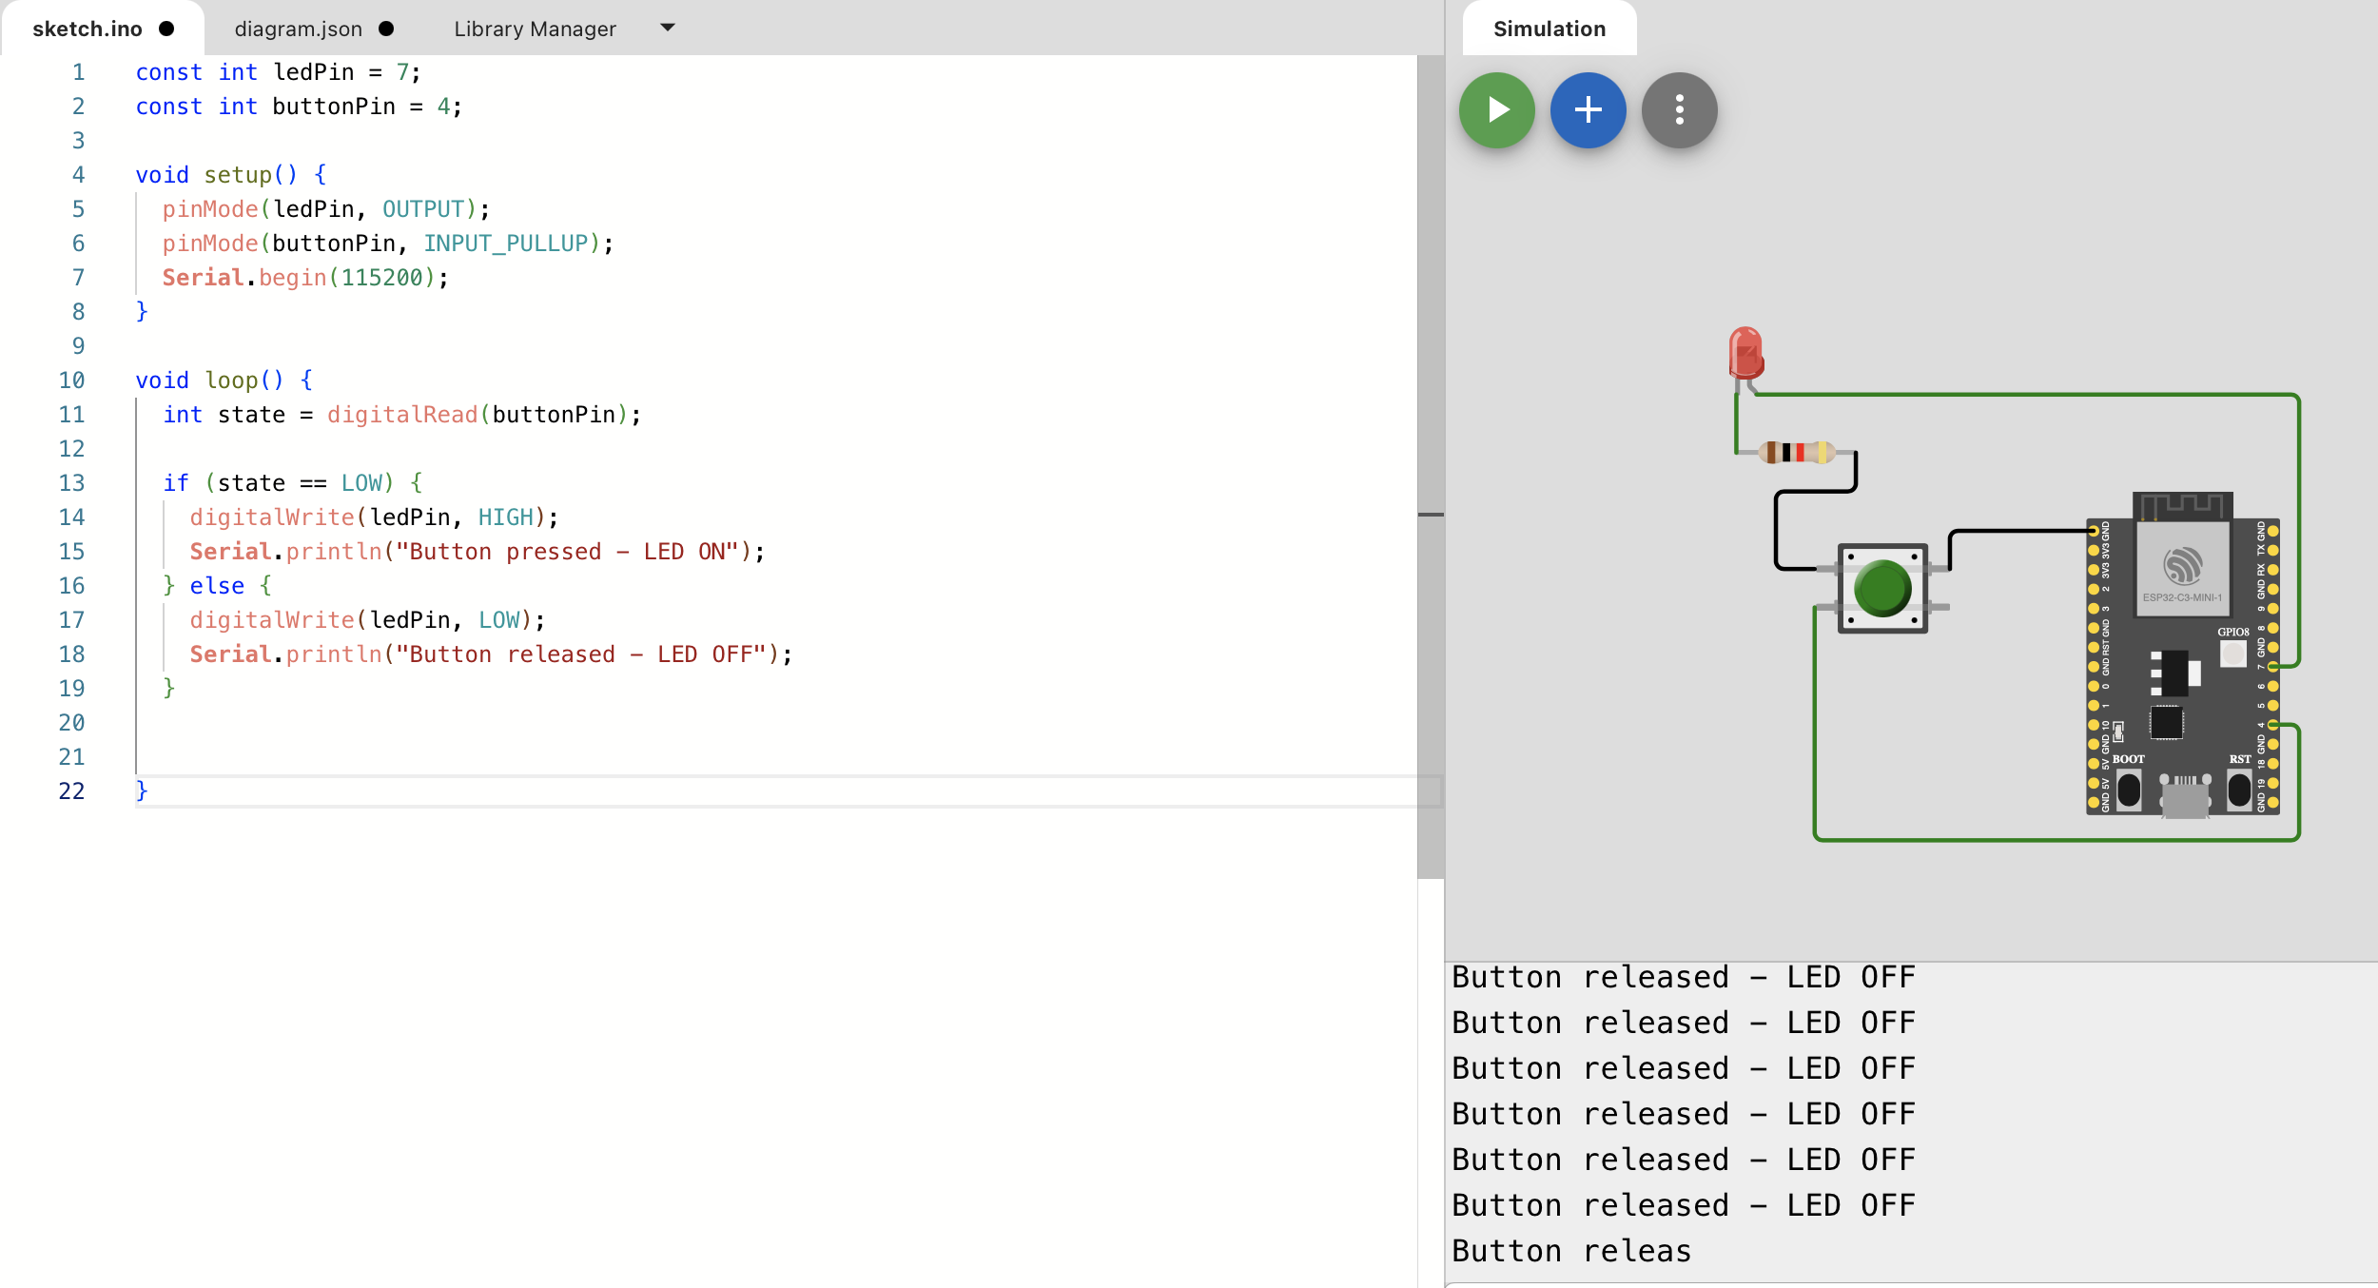
Task: Click the USB connector on the board
Action: 2185,797
